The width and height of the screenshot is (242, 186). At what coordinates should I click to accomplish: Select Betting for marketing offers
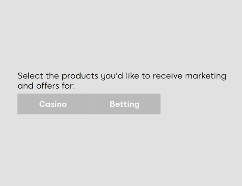tap(125, 104)
